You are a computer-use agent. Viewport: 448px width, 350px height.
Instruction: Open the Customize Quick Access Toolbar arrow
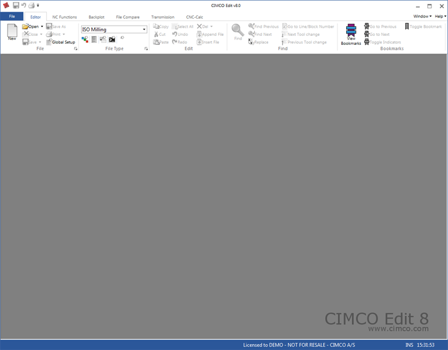pos(38,5)
